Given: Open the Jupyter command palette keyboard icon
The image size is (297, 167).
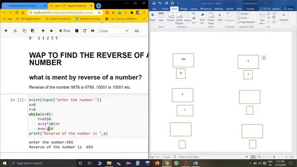Looking at the screenshot, I should [x=136, y=31].
